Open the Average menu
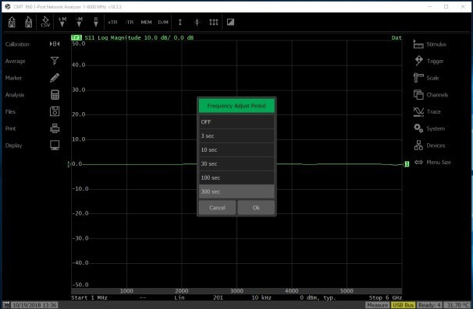Image resolution: width=473 pixels, height=309 pixels. 15,61
